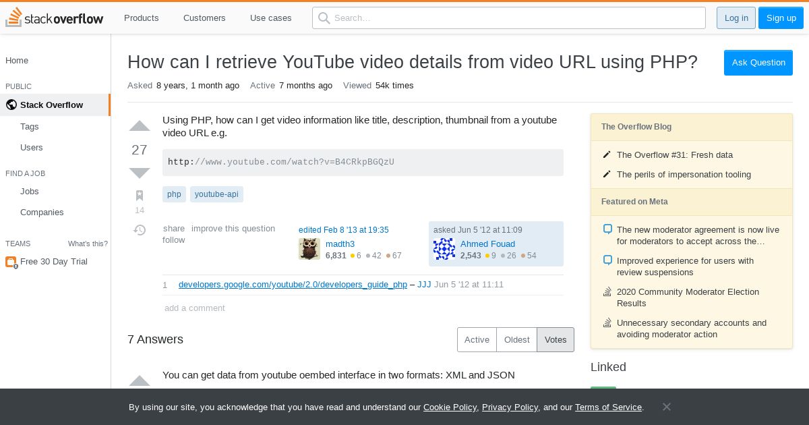Select Stack Overflow in sidebar
809x425 pixels.
click(55, 105)
